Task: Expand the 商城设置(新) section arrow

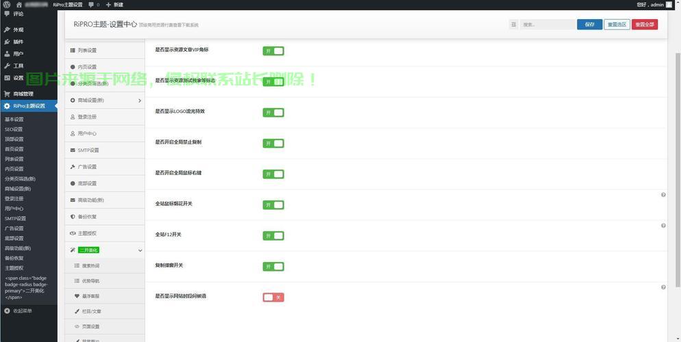Action: pos(140,101)
